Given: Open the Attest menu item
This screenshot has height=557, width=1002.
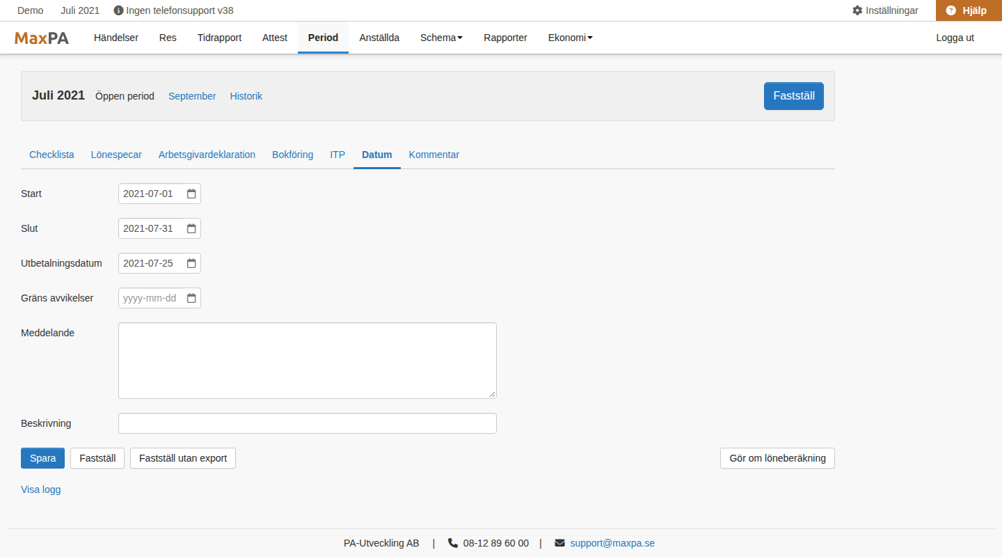Looking at the screenshot, I should click(275, 38).
